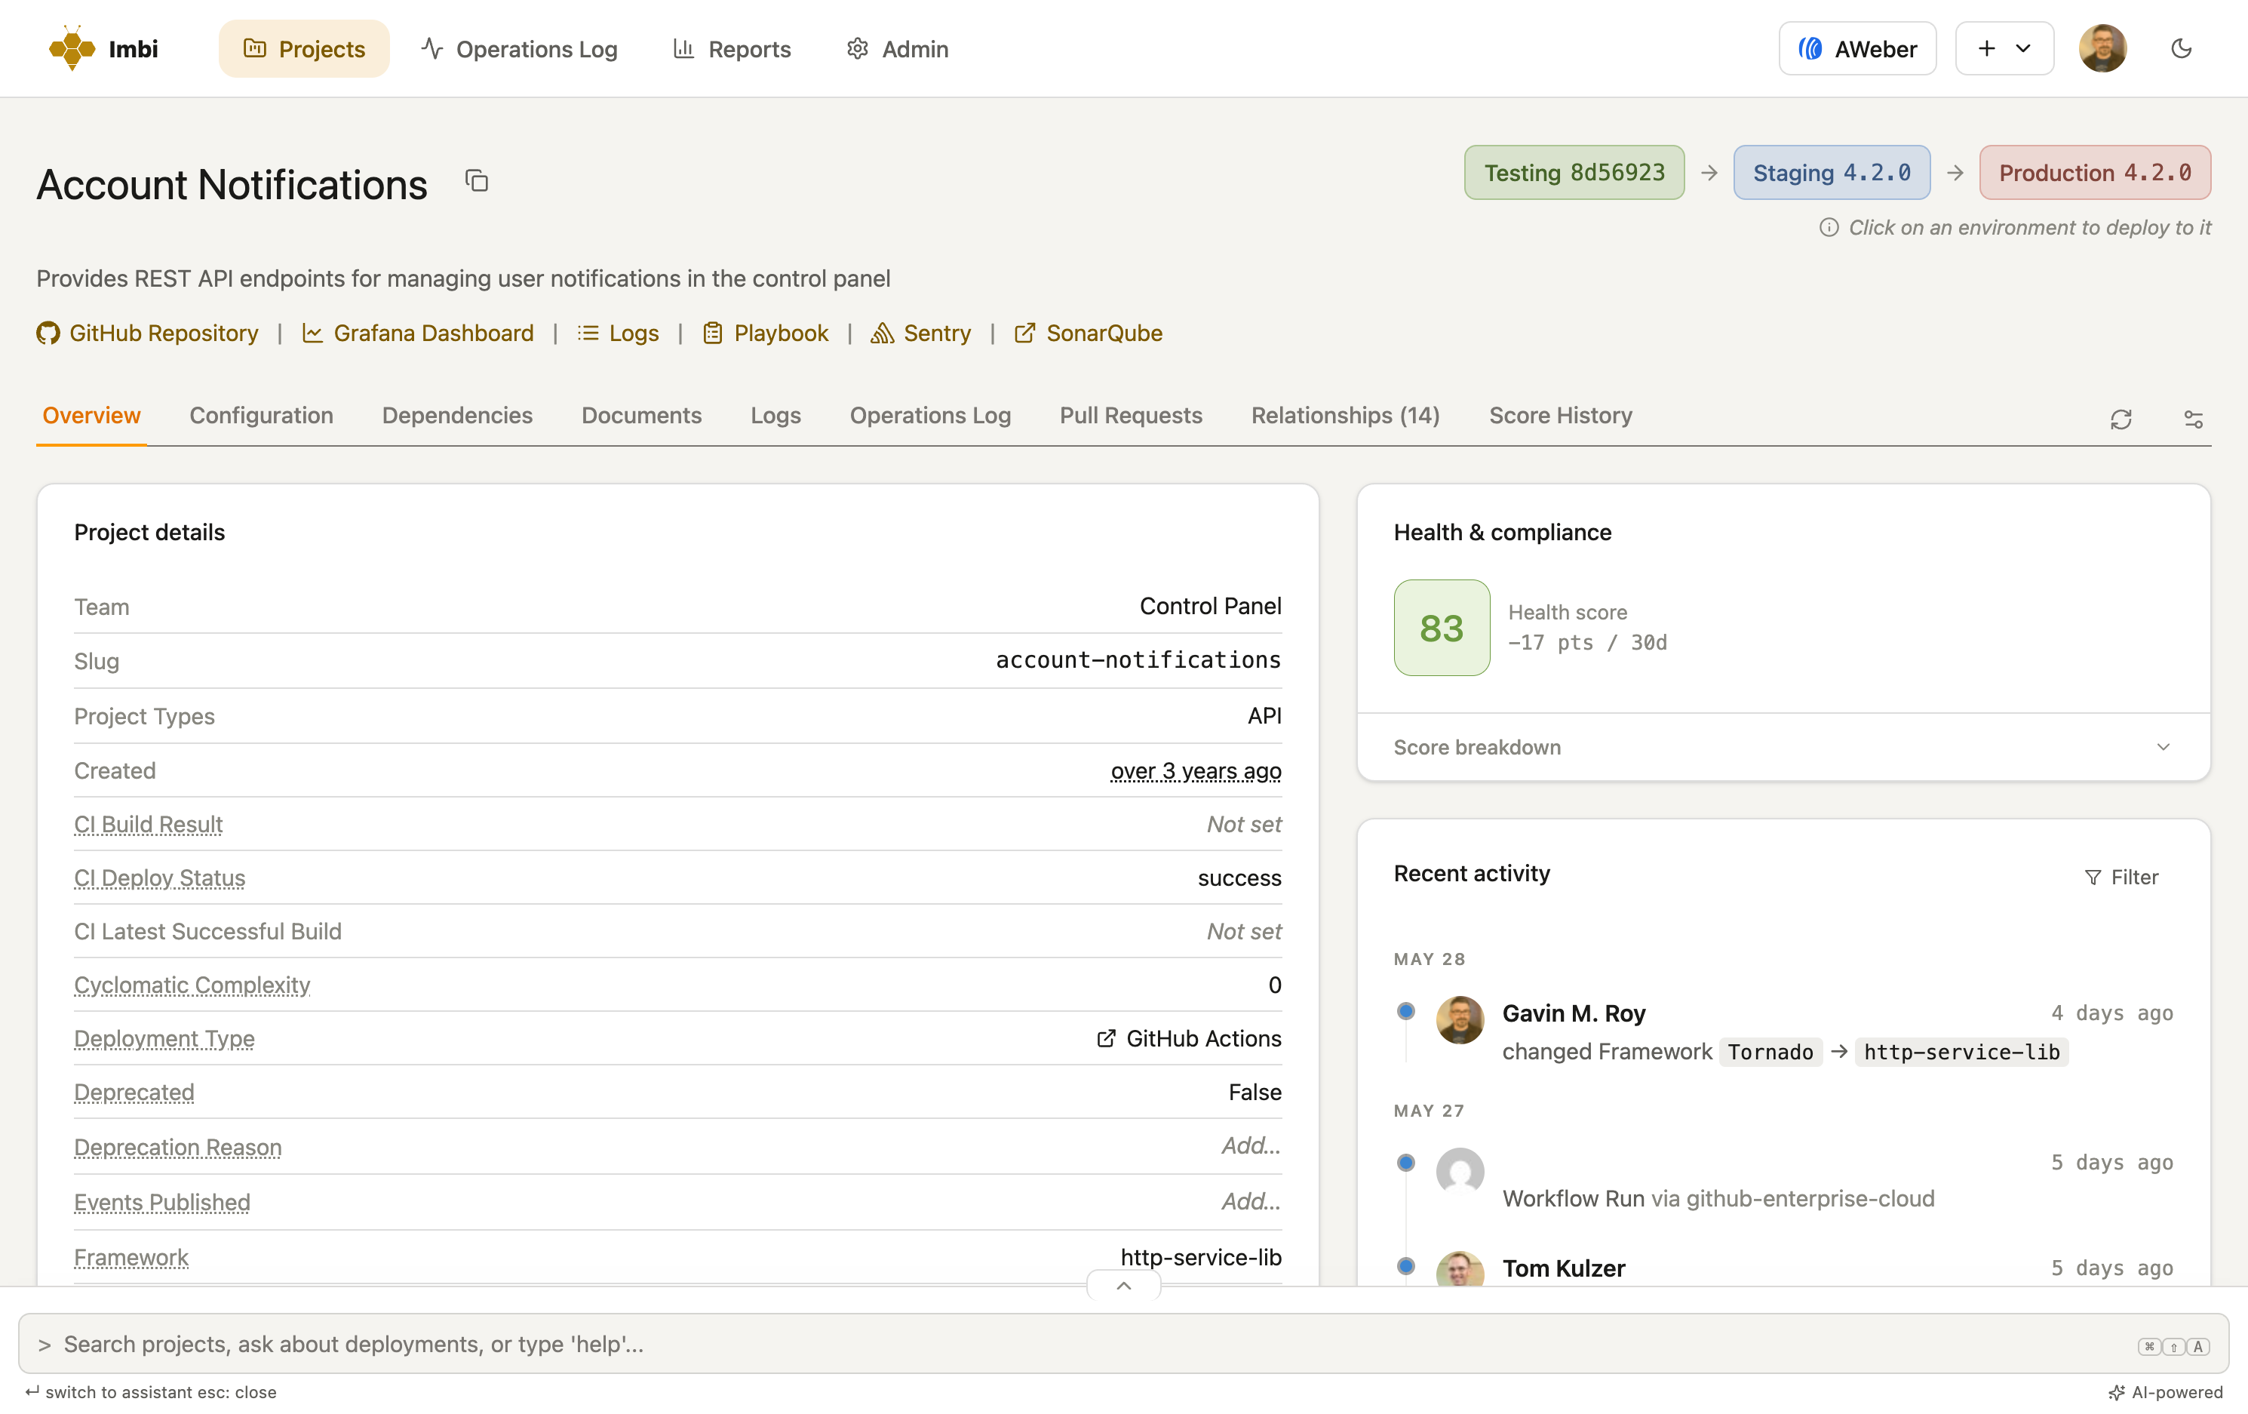Viewport: 2248px width, 1414px height.
Task: Switch to the Pull Requests tab
Action: [1131, 416]
